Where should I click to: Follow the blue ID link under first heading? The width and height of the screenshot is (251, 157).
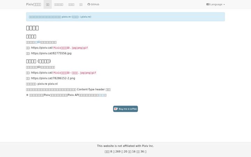37,42
